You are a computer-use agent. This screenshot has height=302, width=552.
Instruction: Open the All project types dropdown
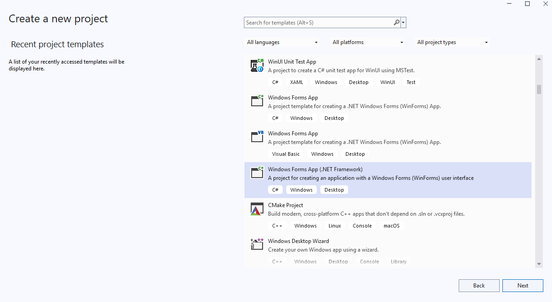[453, 42]
